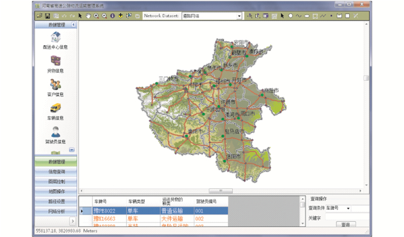This screenshot has width=404, height=237.
Task: Click the Save icon in toolbar
Action: [x=47, y=16]
